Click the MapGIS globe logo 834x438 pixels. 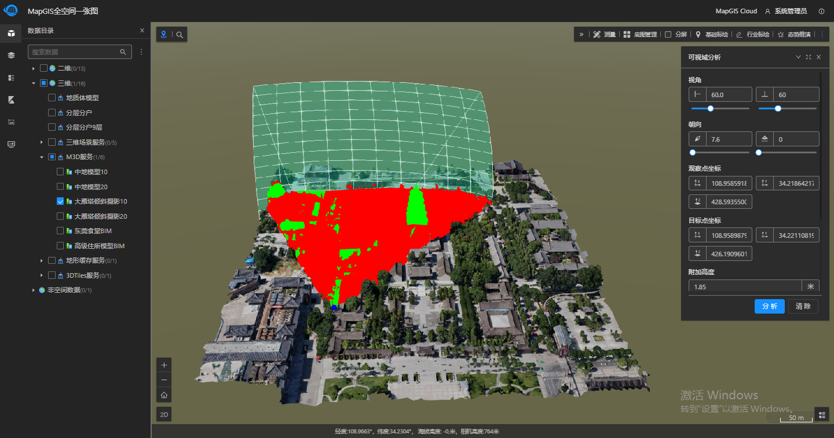click(x=11, y=10)
